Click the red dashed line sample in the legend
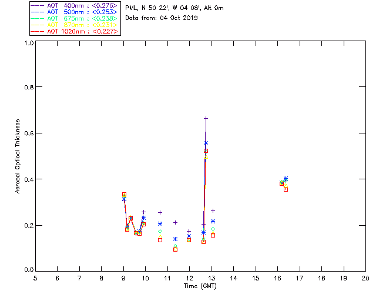The width and height of the screenshot is (376, 301). coord(38,32)
